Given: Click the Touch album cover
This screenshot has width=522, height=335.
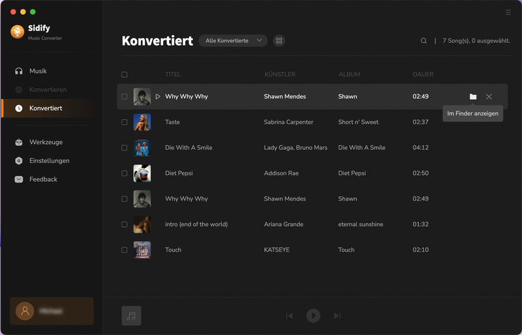Looking at the screenshot, I should pos(142,250).
